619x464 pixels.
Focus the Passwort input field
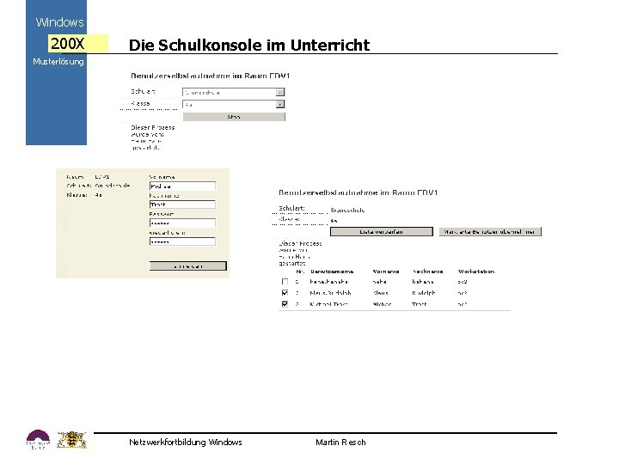(x=182, y=223)
